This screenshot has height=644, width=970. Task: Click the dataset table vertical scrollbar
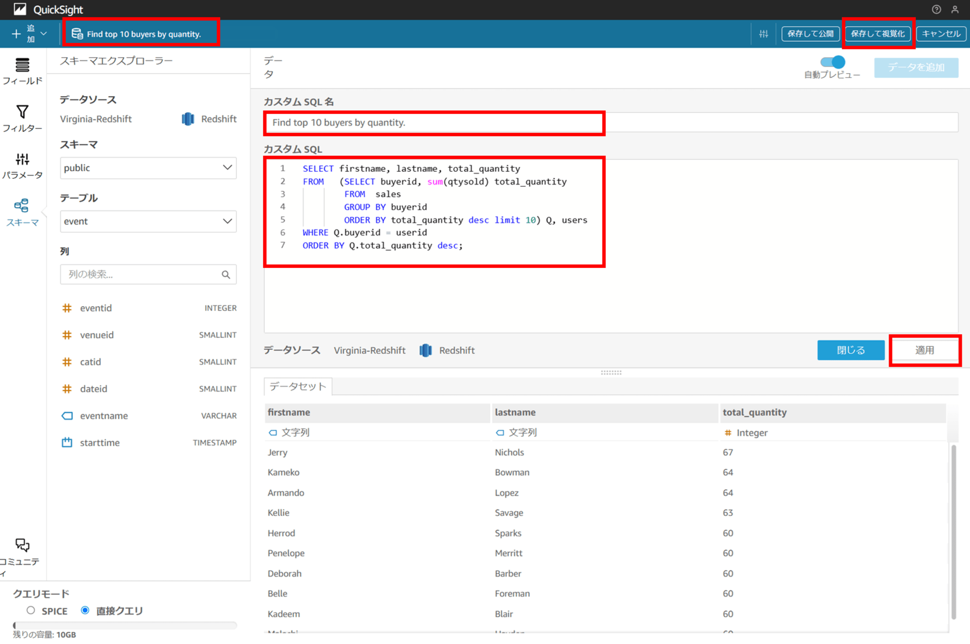tap(954, 531)
